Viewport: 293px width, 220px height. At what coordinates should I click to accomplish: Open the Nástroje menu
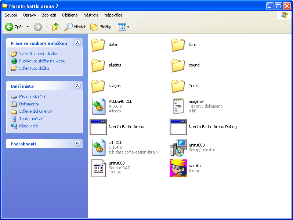pos(91,15)
